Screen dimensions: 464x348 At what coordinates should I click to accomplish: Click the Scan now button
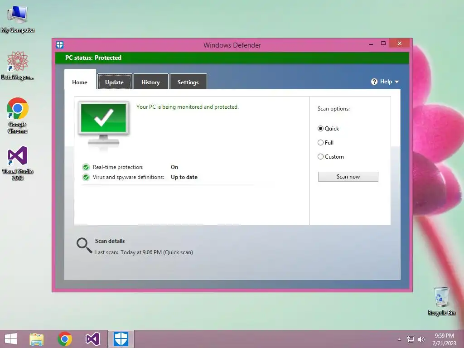(348, 177)
